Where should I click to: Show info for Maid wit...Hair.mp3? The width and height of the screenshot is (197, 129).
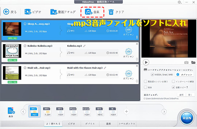(25, 68)
